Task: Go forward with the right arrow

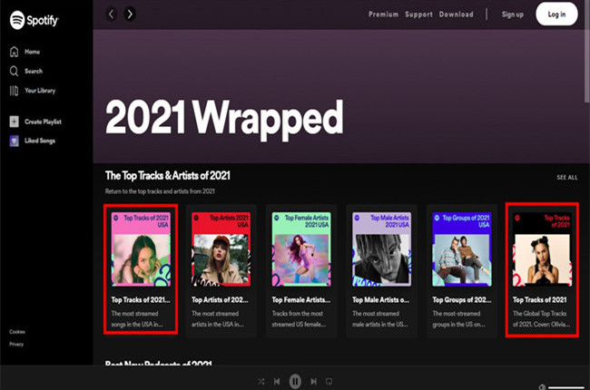Action: pos(130,15)
